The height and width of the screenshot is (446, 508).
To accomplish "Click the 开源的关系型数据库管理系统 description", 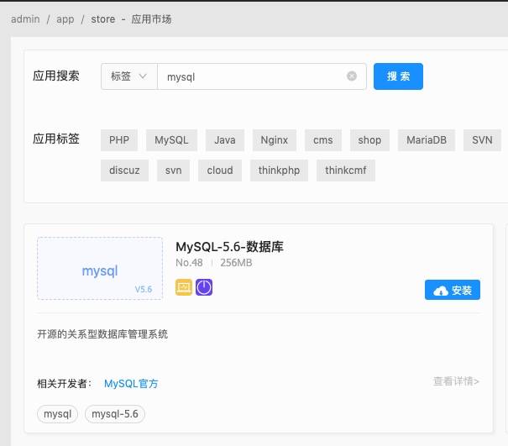I will (x=102, y=334).
